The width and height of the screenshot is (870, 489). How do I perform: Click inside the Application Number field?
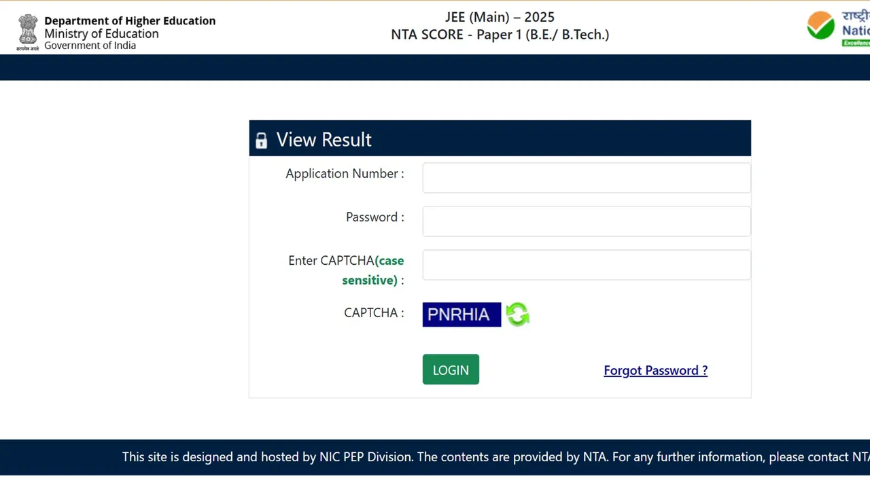586,177
